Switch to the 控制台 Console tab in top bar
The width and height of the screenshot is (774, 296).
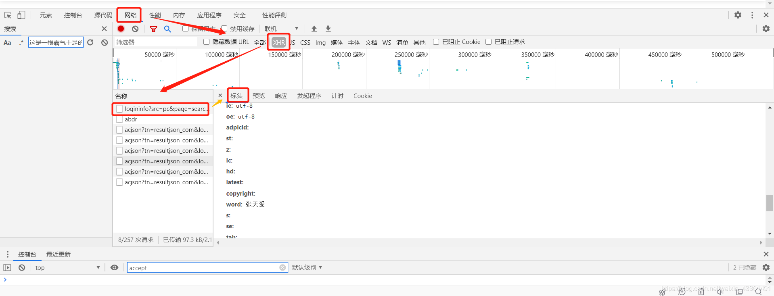(x=73, y=15)
